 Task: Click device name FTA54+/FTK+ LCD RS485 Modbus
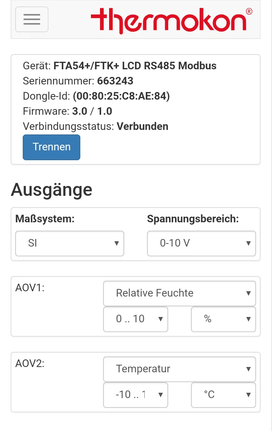point(135,66)
